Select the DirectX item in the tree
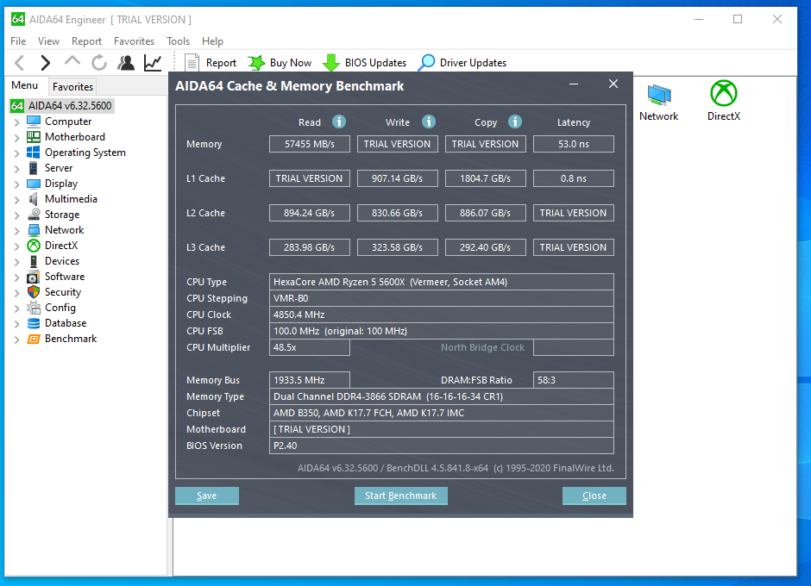This screenshot has width=811, height=586. pos(61,246)
